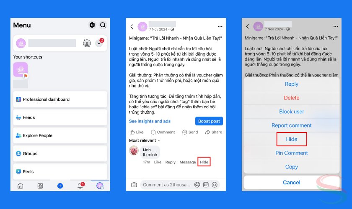Like the post in middle screen

[x=137, y=132]
